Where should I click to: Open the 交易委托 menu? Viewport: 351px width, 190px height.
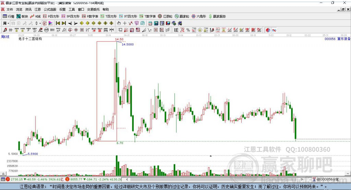93,9
